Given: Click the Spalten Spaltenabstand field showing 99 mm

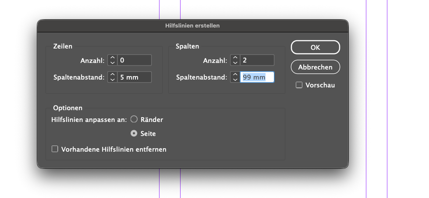Looking at the screenshot, I should [257, 77].
